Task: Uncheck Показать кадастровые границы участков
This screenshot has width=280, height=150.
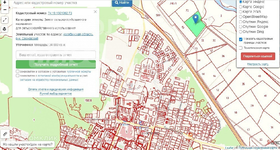Action: [x=241, y=39]
